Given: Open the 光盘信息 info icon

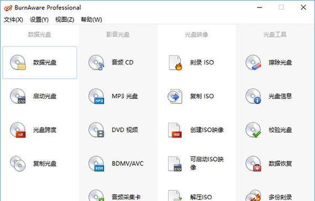Looking at the screenshot, I should pos(253,96).
